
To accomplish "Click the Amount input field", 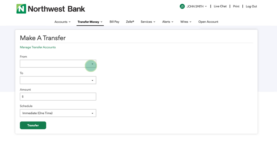I will point(58,97).
